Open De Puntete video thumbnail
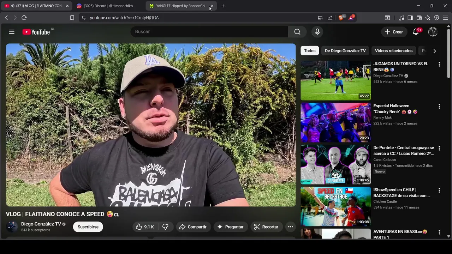Viewport: 452px width, 254px height. 336,164
